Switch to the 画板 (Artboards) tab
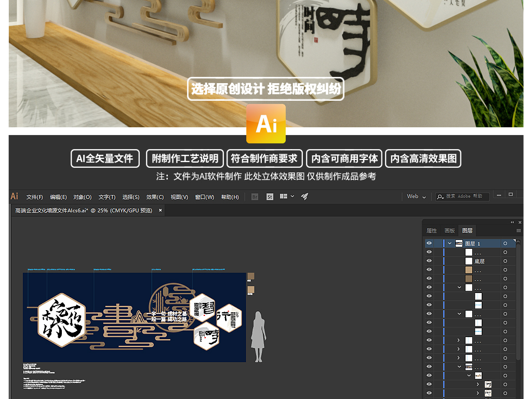Screen dimensions: 532x399 coord(449,231)
